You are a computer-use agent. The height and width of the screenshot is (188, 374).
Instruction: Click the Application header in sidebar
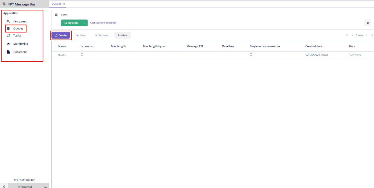pos(11,13)
